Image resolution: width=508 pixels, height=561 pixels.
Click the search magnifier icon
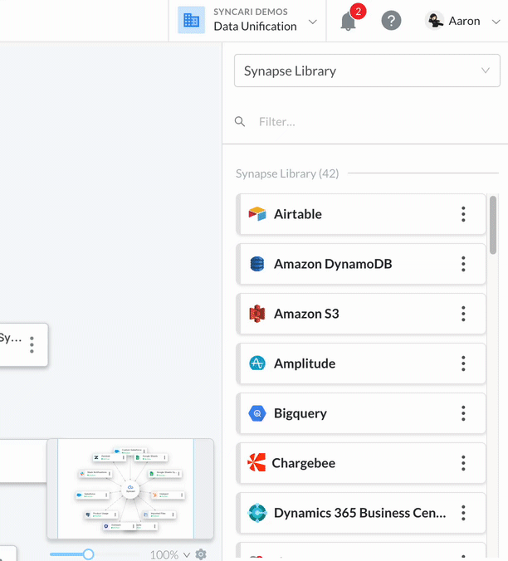coord(240,122)
